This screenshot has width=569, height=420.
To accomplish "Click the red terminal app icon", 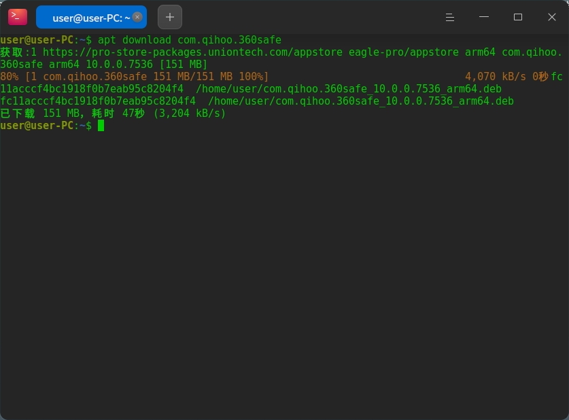I will 18,17.
